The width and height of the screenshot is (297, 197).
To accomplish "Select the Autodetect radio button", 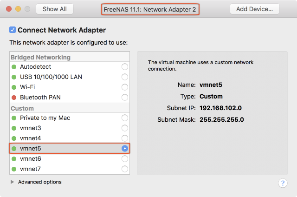I will tap(124, 66).
